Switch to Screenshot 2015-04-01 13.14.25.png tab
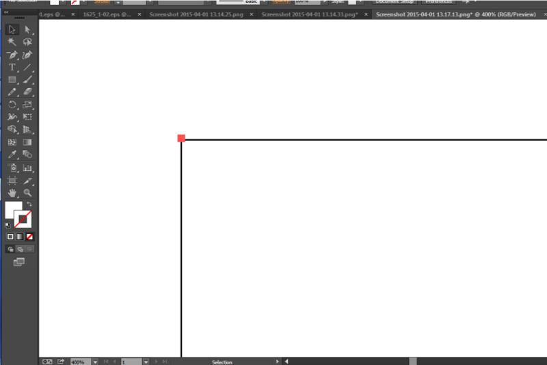Image resolution: width=547 pixels, height=365 pixels. 196,14
